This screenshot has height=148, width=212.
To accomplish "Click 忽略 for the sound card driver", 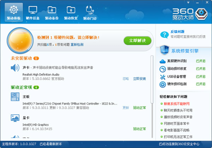I will (125, 79).
